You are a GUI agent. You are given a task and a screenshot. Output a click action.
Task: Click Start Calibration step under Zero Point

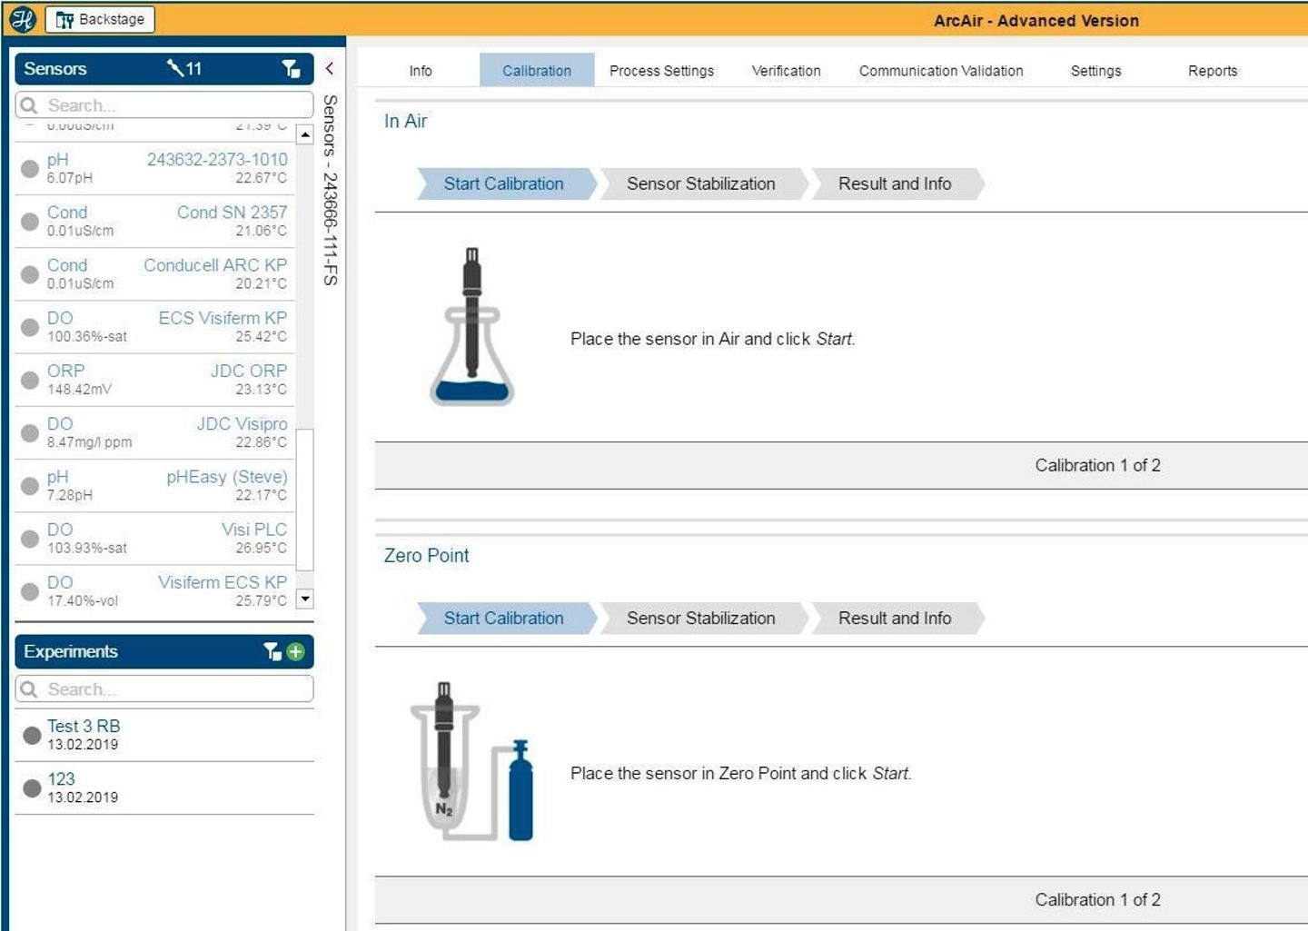coord(505,618)
